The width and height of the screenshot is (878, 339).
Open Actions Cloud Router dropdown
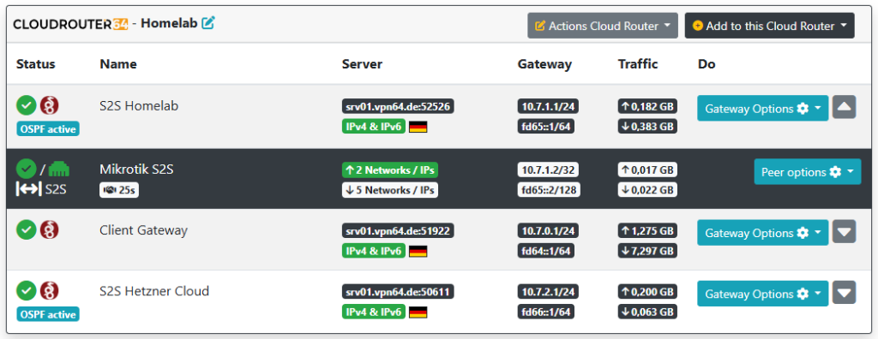603,26
